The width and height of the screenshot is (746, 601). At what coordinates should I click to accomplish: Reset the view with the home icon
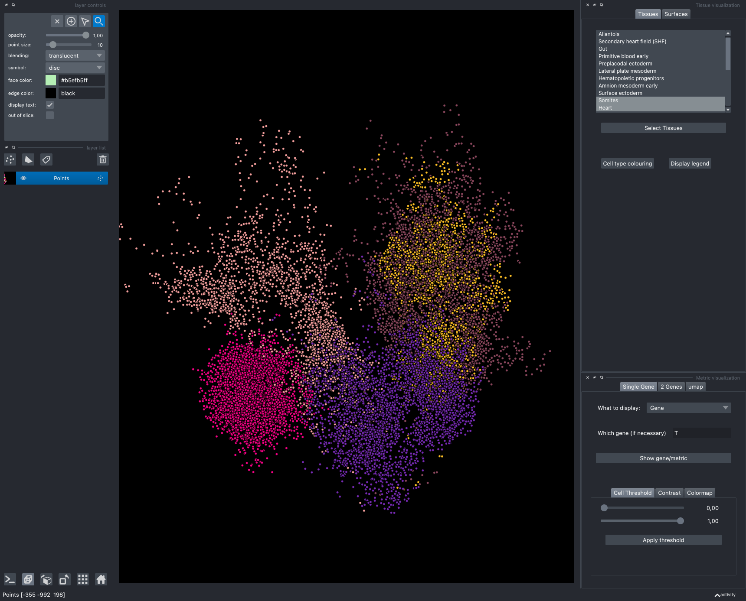coord(101,579)
